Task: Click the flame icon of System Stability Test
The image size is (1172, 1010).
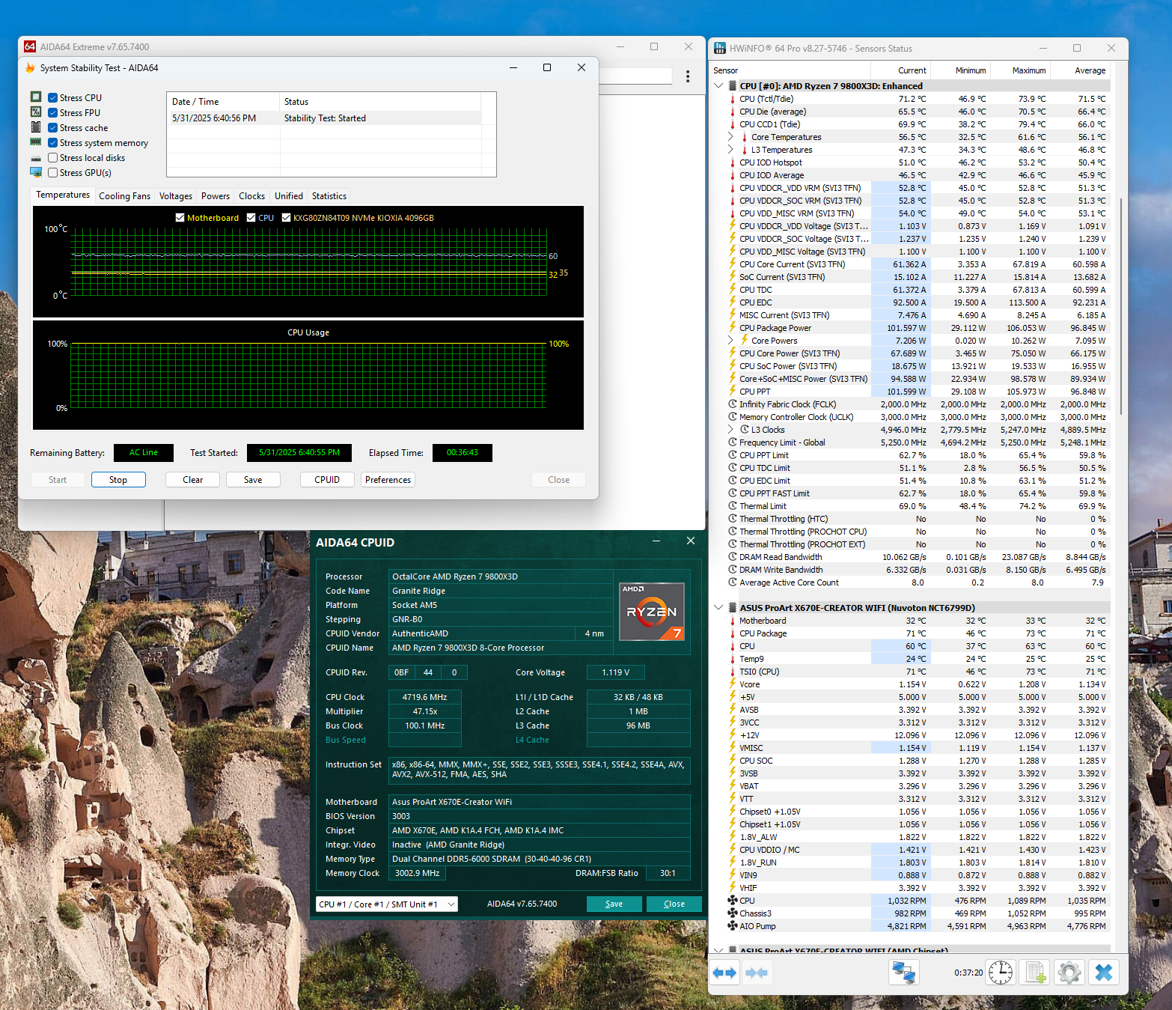Action: (31, 67)
